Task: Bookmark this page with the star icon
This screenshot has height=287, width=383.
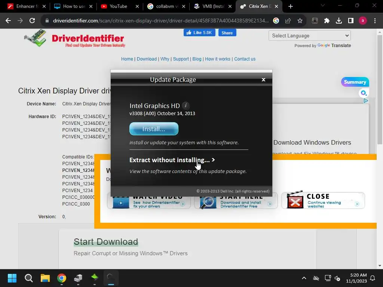Action: click(x=300, y=21)
